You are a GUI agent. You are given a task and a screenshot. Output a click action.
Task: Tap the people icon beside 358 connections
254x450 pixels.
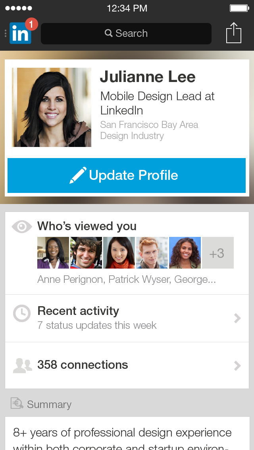22,365
